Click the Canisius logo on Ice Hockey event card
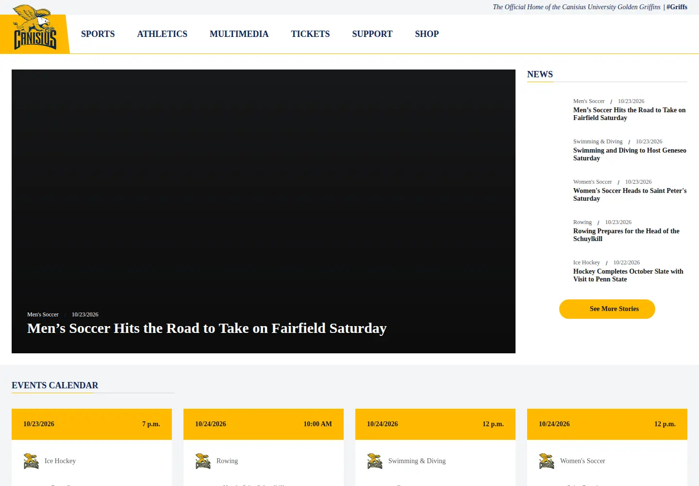 tap(31, 461)
